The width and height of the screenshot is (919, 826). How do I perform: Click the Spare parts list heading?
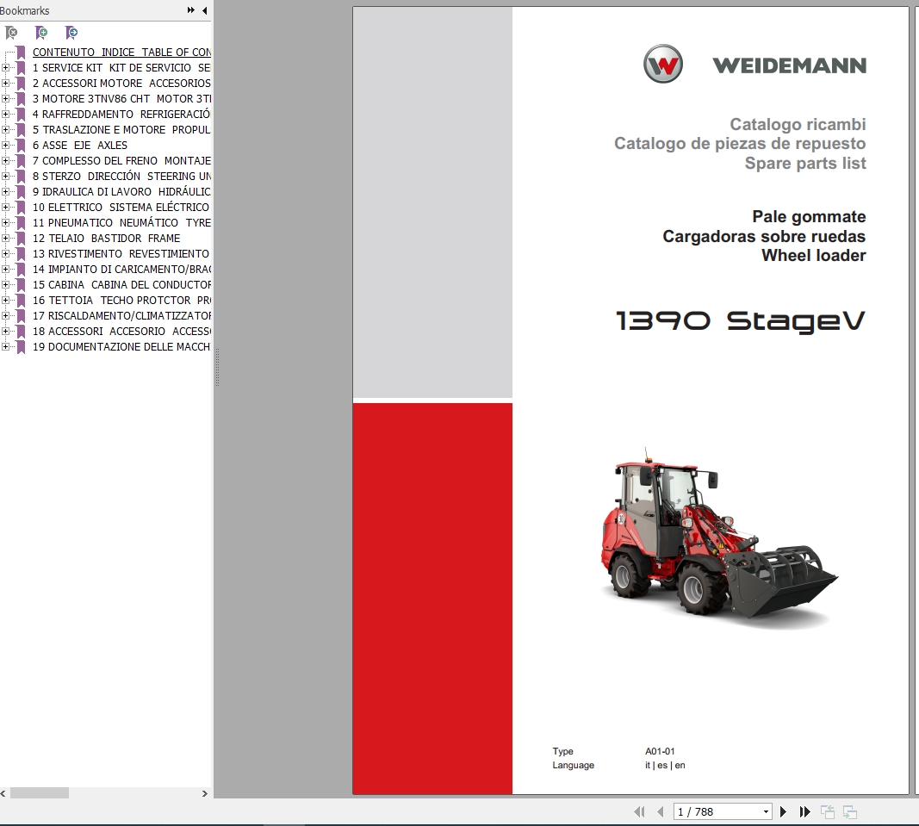click(x=805, y=163)
